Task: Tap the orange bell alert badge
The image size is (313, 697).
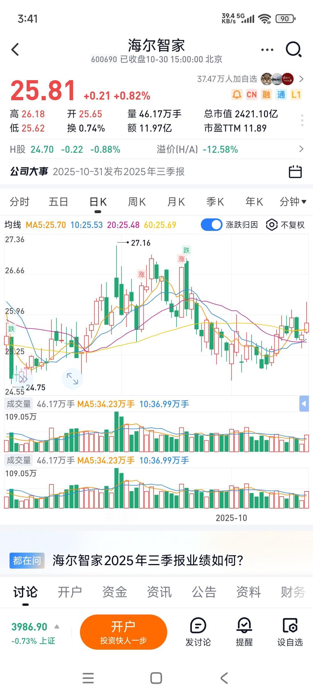Action: click(237, 95)
